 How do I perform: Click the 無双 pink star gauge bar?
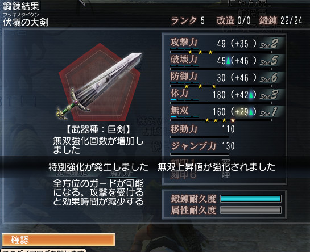(x=221, y=120)
